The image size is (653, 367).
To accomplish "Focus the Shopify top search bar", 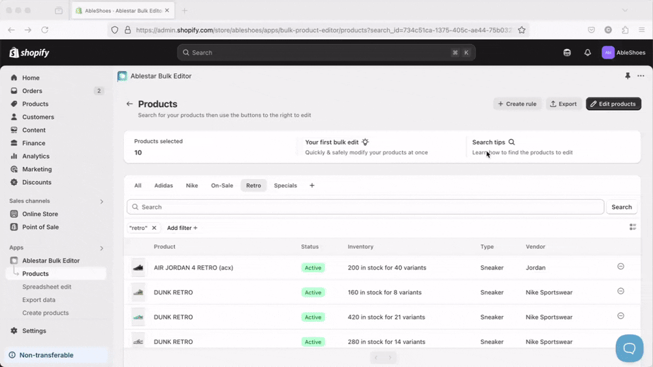I will click(x=326, y=52).
